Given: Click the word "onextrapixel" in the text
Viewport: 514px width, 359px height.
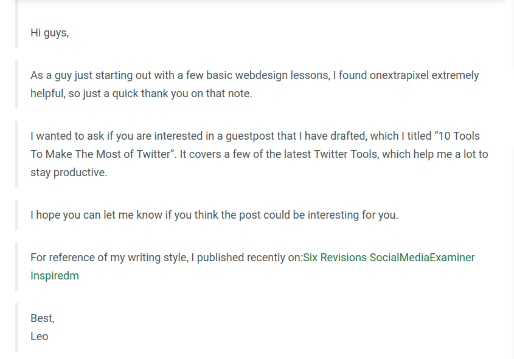Looking at the screenshot, I should pyautogui.click(x=399, y=75).
